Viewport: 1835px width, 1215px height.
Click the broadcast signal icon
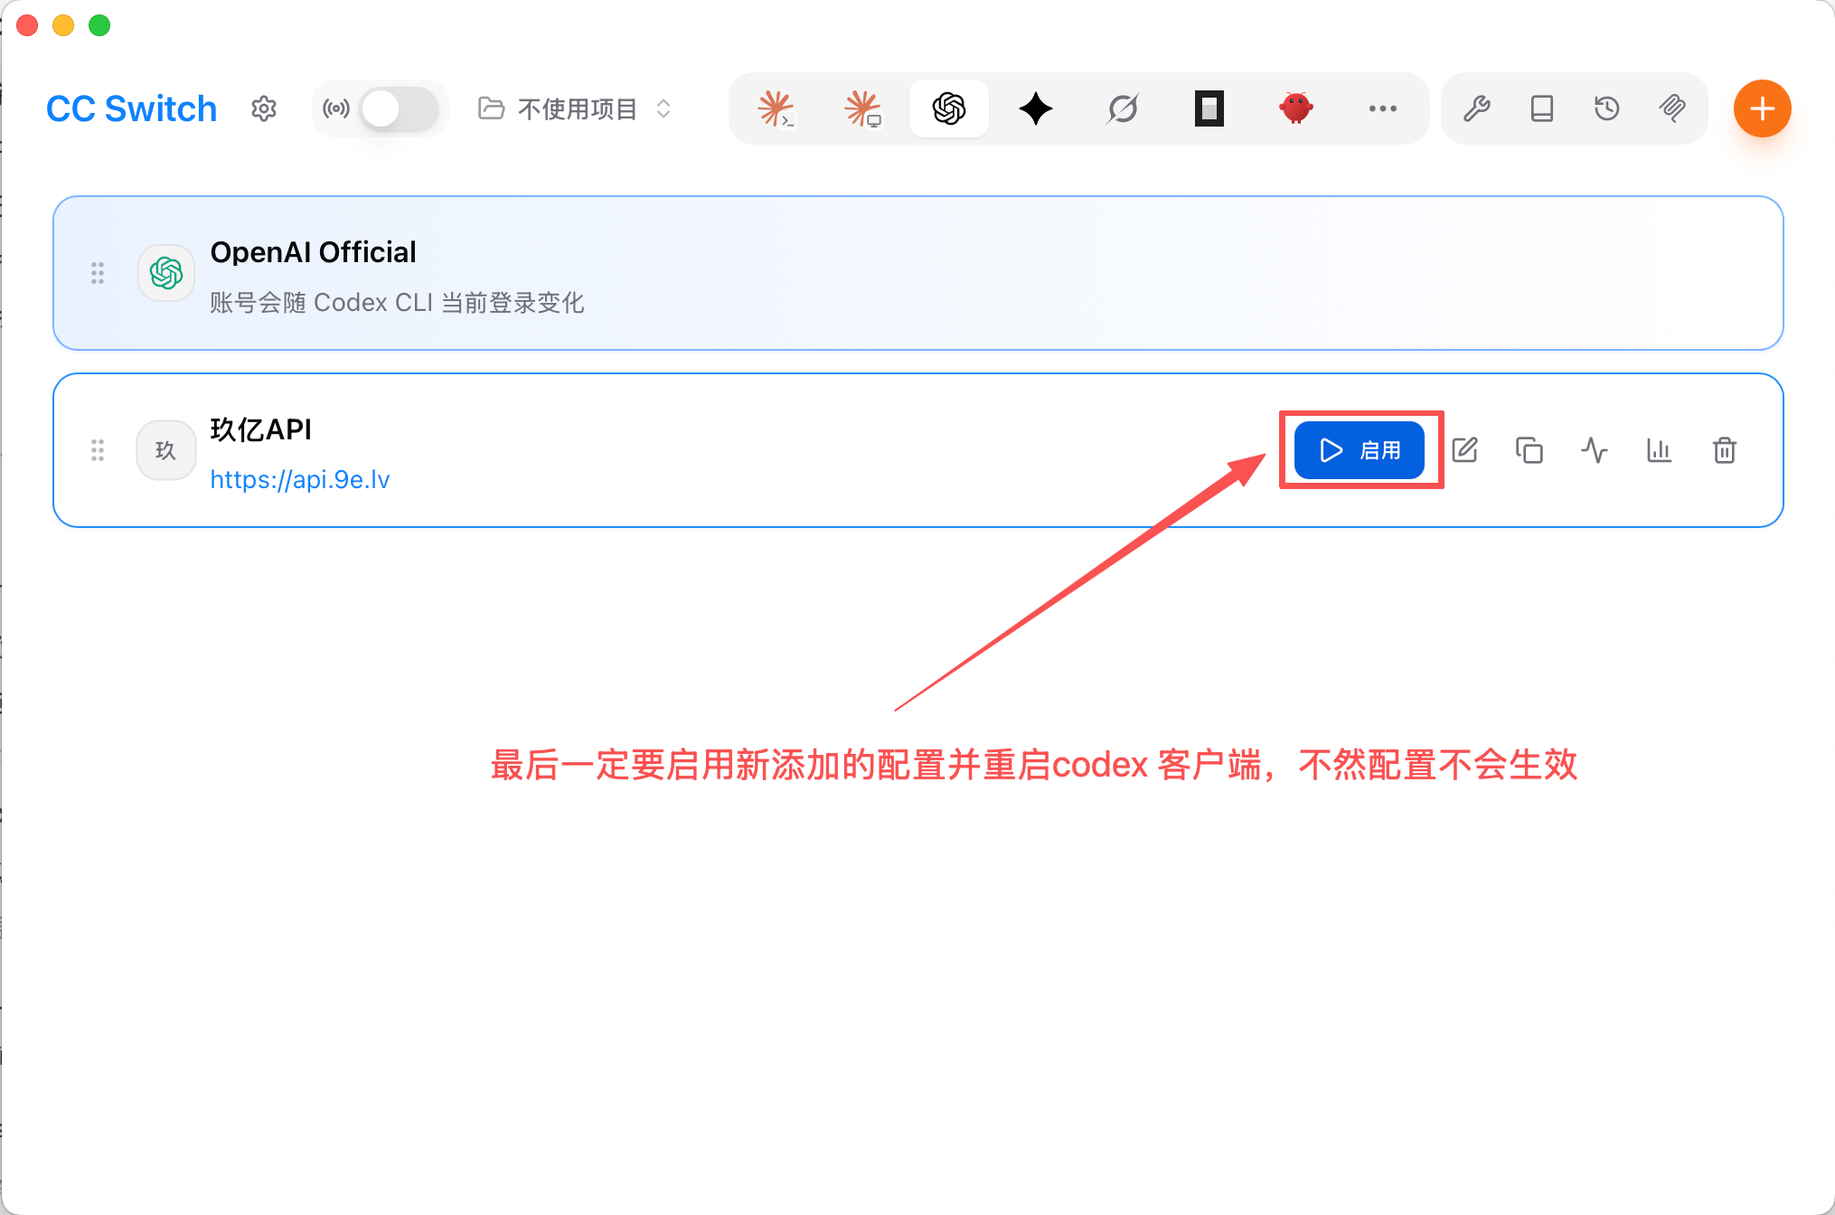(x=336, y=108)
